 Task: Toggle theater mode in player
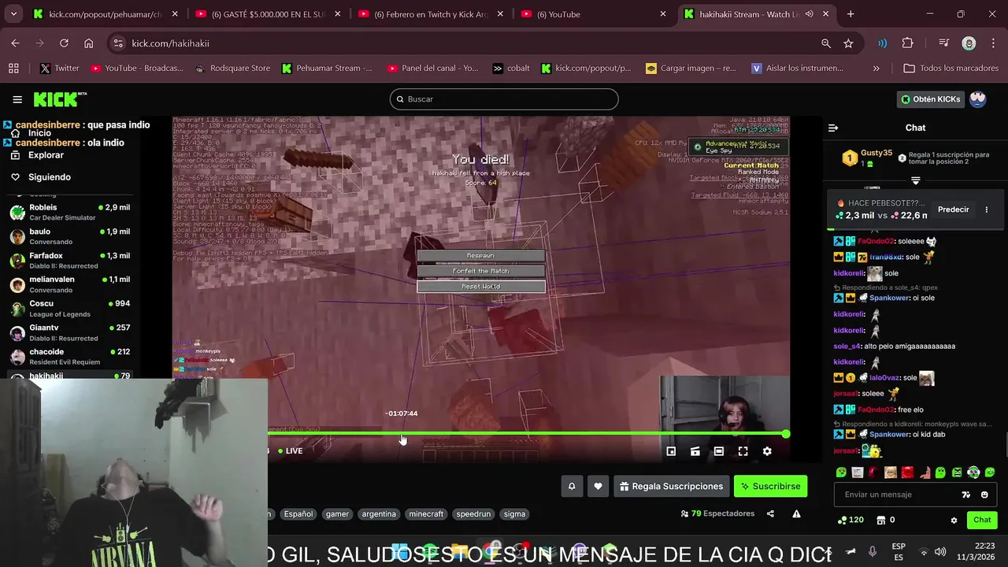[719, 451]
